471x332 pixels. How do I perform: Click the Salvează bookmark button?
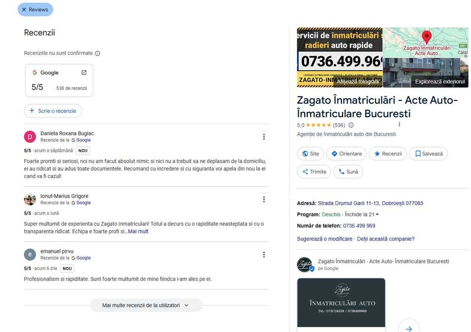pos(428,154)
